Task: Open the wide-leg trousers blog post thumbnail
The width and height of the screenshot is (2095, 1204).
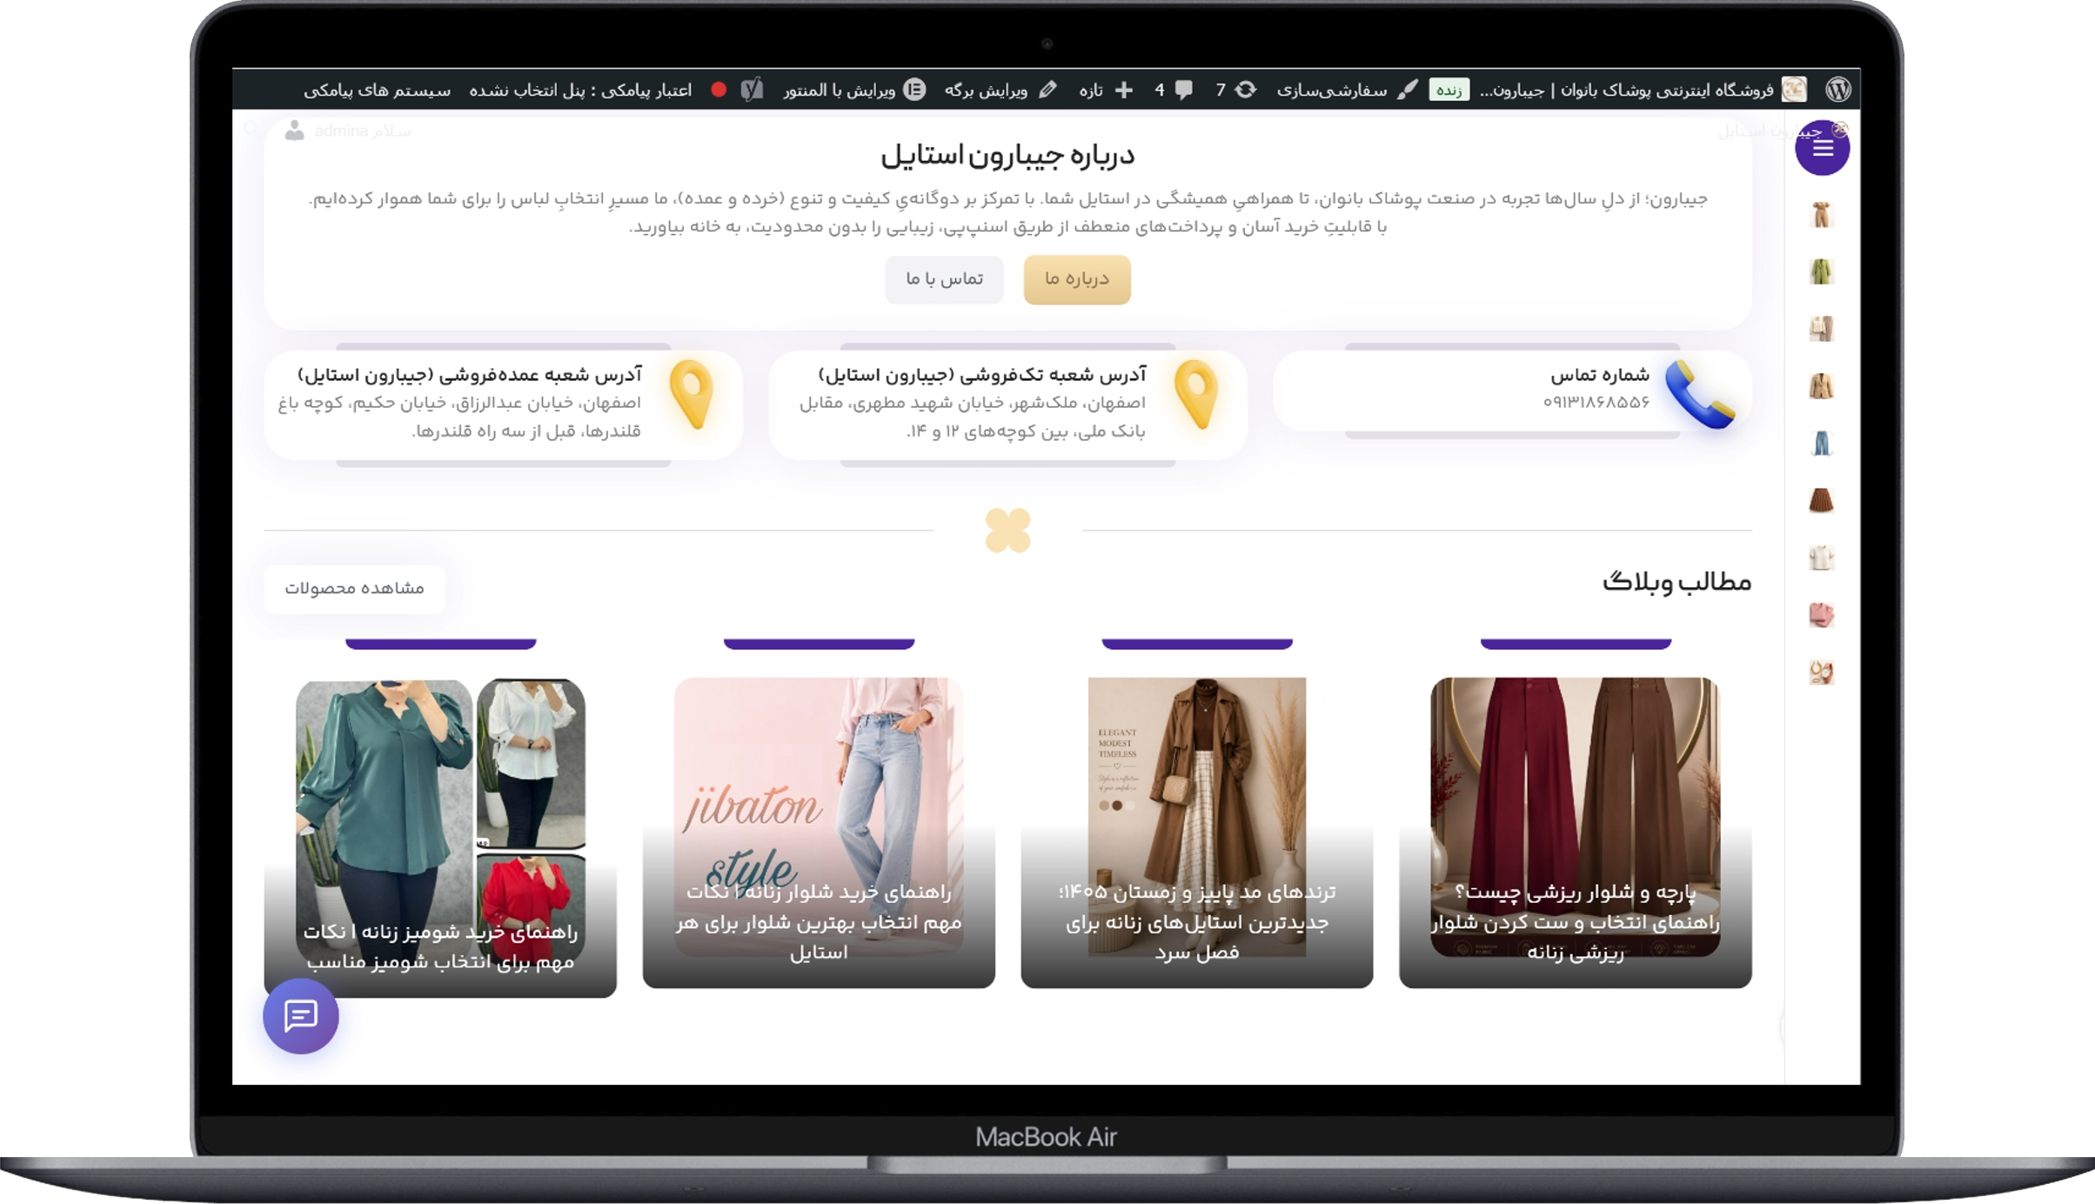Action: point(1575,816)
